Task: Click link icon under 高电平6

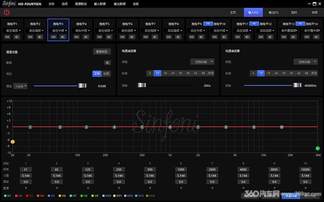Action: pos(123,37)
